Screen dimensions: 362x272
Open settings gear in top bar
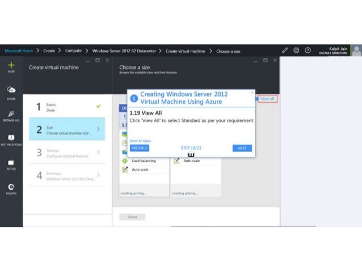[296, 50]
